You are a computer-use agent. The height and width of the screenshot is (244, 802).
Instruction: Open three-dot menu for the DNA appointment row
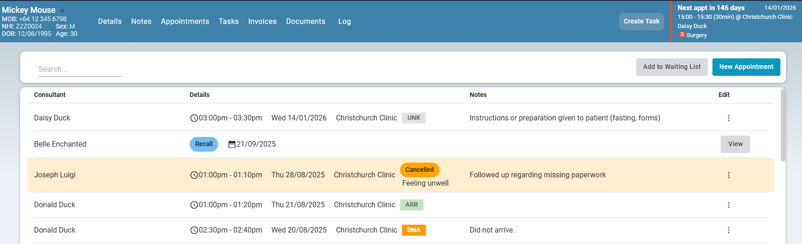click(x=729, y=230)
